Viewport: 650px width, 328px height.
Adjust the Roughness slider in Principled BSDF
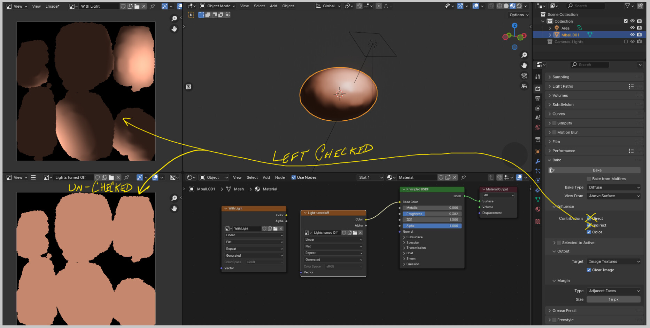[x=432, y=214]
